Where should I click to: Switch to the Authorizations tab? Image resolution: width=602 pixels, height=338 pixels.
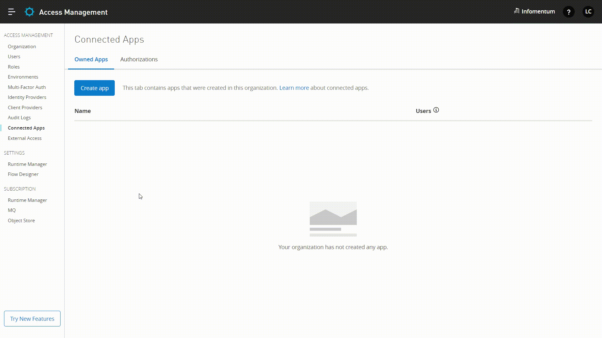pyautogui.click(x=139, y=59)
